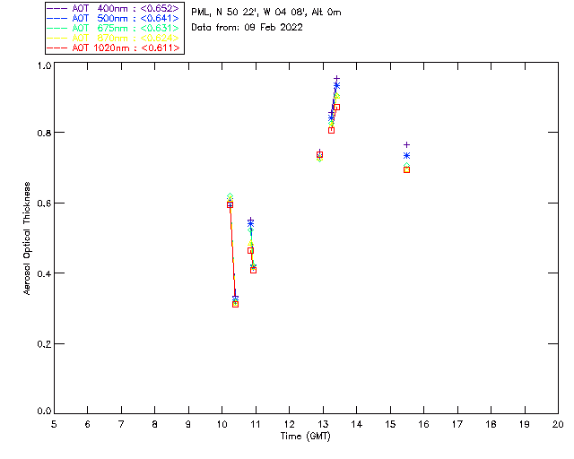Click the x-axis tick label '7'
This screenshot has height=459, width=574.
pos(121,424)
